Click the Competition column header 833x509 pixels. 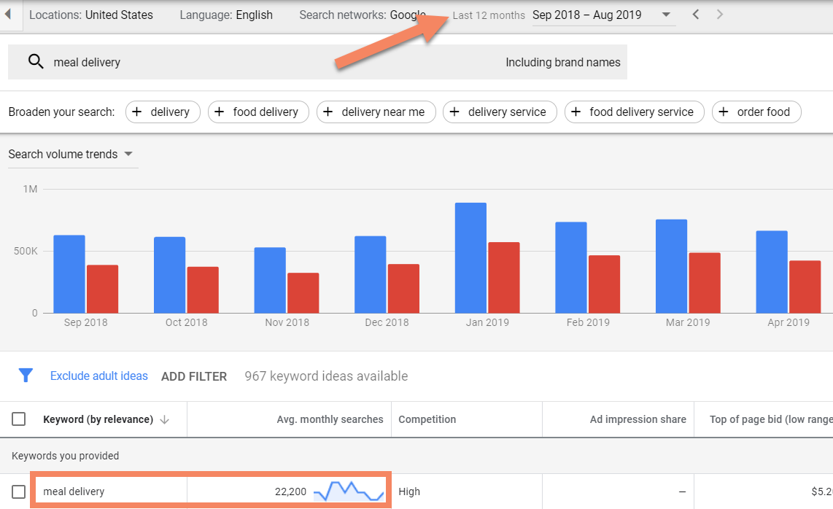[x=427, y=419]
